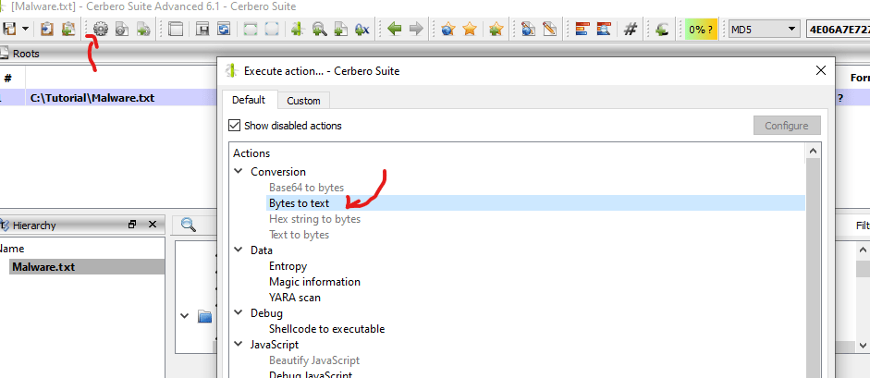The width and height of the screenshot is (870, 378).
Task: Click the gear Execute action toolbar icon
Action: pyautogui.click(x=101, y=30)
